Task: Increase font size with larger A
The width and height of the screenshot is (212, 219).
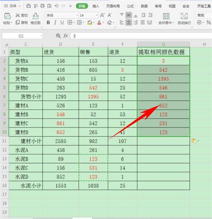Action: coord(102,15)
